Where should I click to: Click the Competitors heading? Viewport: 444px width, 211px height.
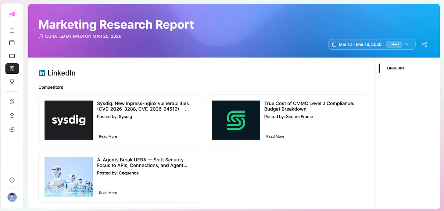coord(51,87)
